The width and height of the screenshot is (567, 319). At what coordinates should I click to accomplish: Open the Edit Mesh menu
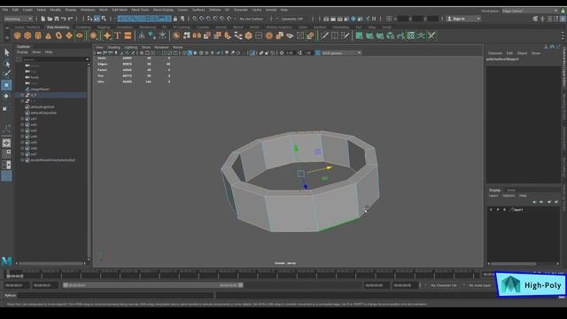120,10
